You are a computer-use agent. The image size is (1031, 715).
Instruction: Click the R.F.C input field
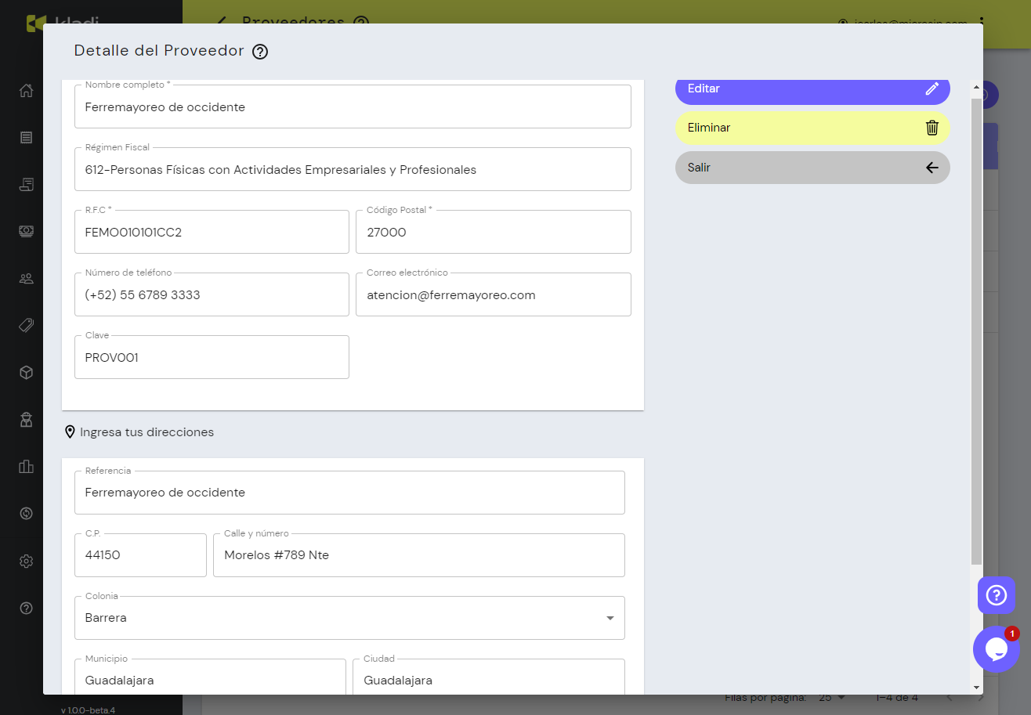pyautogui.click(x=212, y=233)
